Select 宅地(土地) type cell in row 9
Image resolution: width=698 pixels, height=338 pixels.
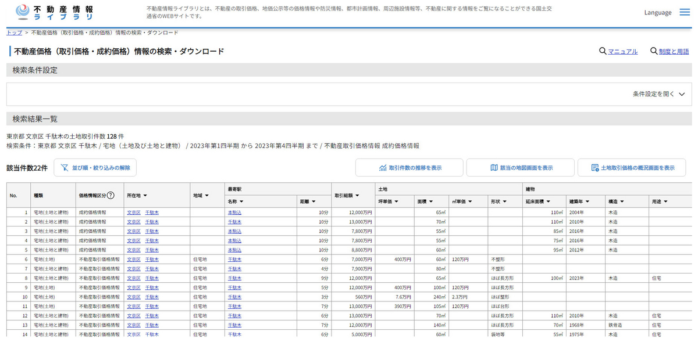point(45,287)
